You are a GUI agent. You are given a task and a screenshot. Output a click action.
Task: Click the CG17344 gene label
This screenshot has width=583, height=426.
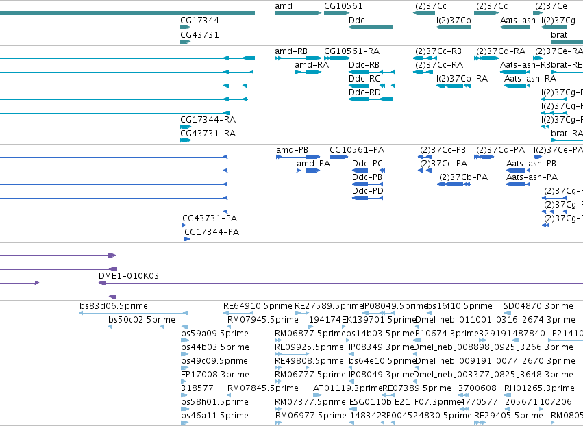[199, 21]
